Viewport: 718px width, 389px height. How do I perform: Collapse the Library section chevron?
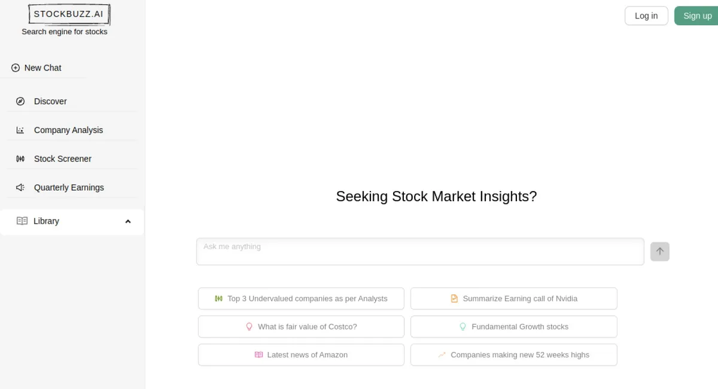(127, 221)
